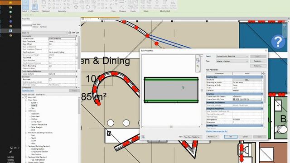This screenshot has width=290, height=163.
Task: Click the Coarse Scale Fill Color swatch
Action: click(x=247, y=100)
